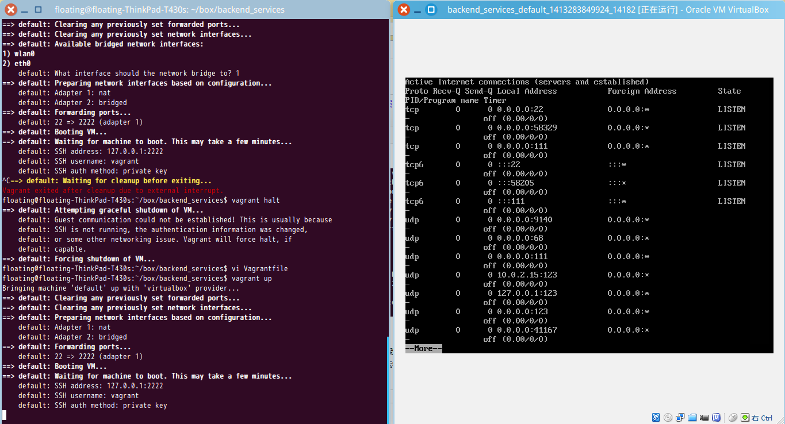This screenshot has width=785, height=424.
Task: Click udp local address 0.0.0.0:68
Action: 520,238
